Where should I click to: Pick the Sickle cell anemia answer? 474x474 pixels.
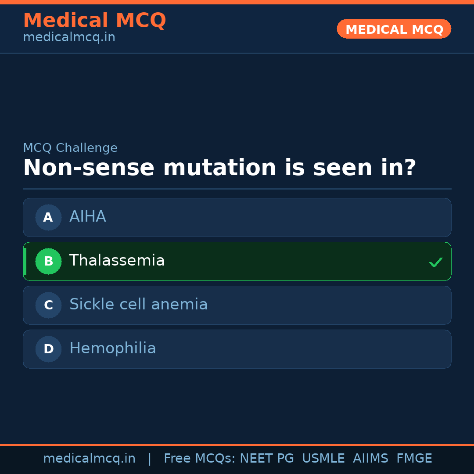click(x=138, y=305)
